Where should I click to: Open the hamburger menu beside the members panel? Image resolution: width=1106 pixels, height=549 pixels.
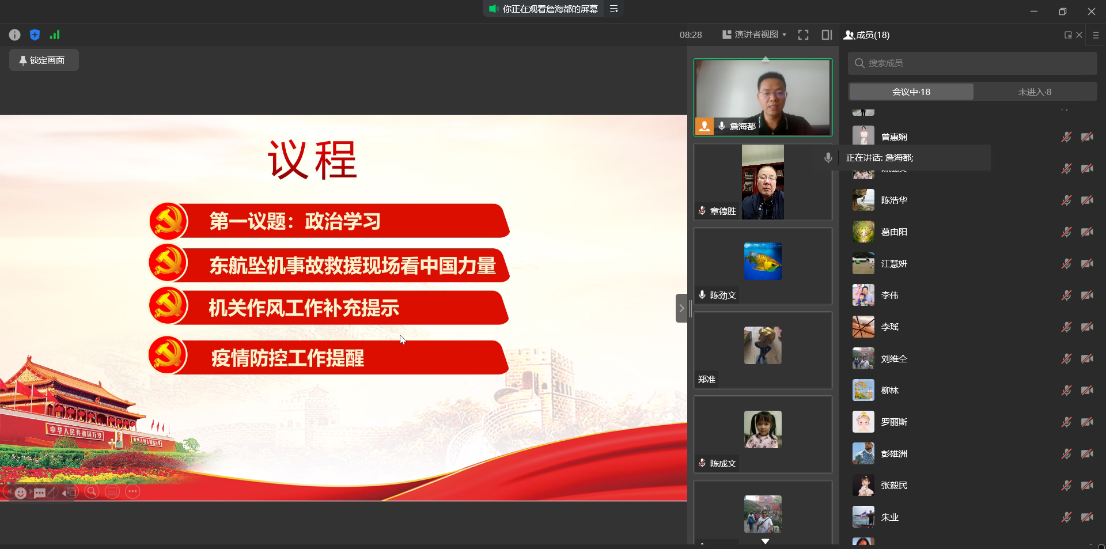point(1096,35)
